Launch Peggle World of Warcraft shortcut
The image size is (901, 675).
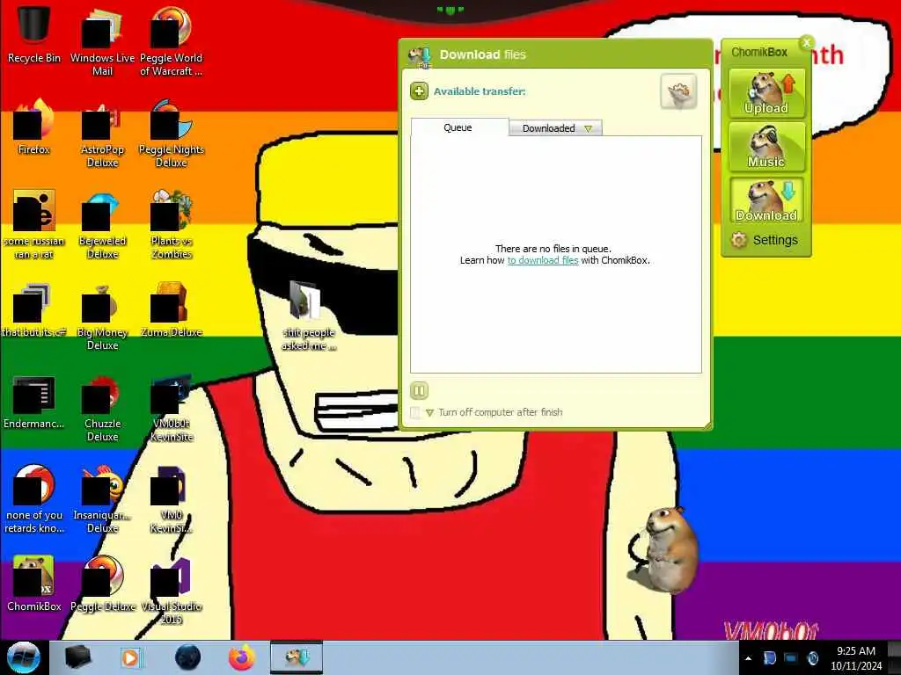tap(172, 40)
